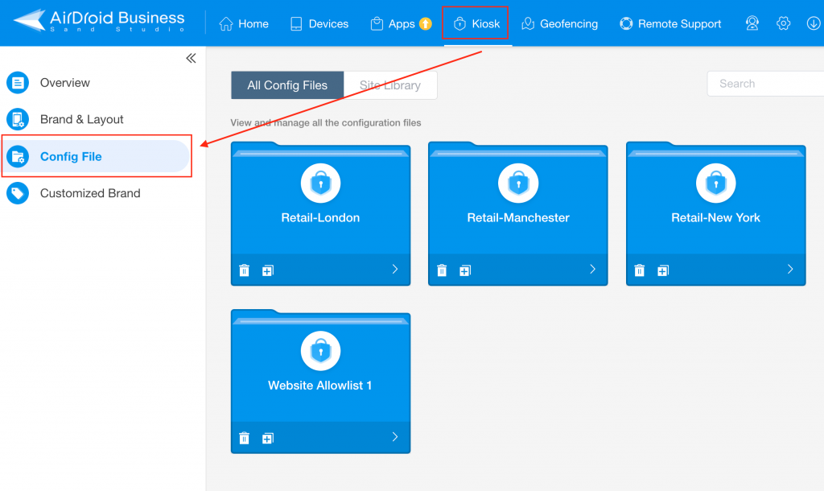Focus the Search input field
Image resolution: width=824 pixels, height=491 pixels.
click(x=765, y=84)
